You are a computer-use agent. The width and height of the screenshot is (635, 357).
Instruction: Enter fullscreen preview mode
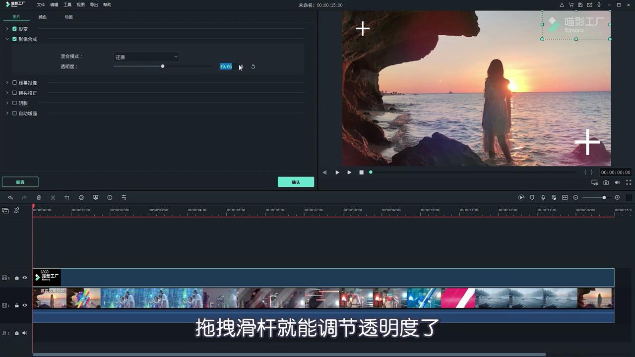[x=629, y=182]
